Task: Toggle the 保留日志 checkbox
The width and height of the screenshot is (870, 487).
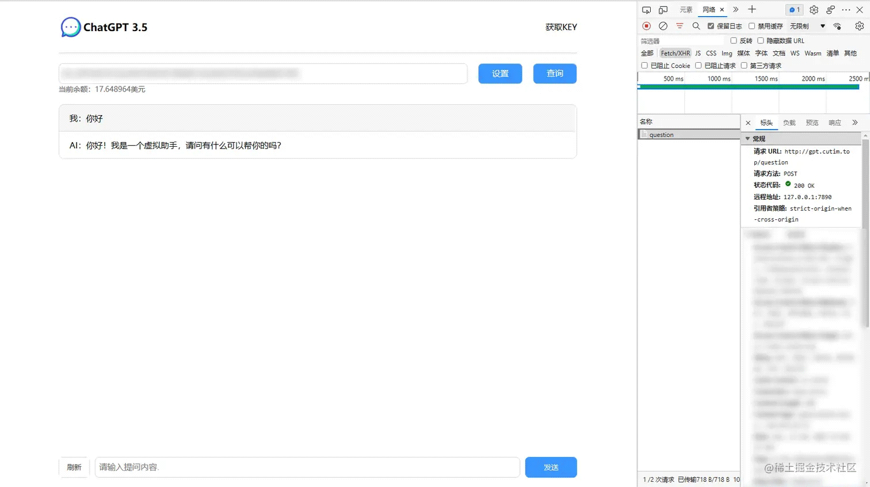Action: [711, 26]
